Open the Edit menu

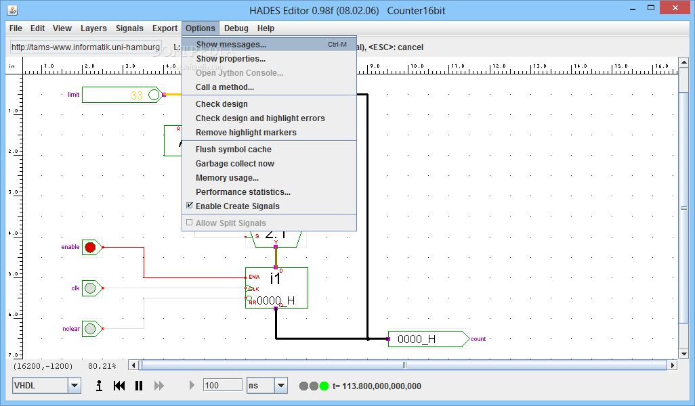[38, 28]
